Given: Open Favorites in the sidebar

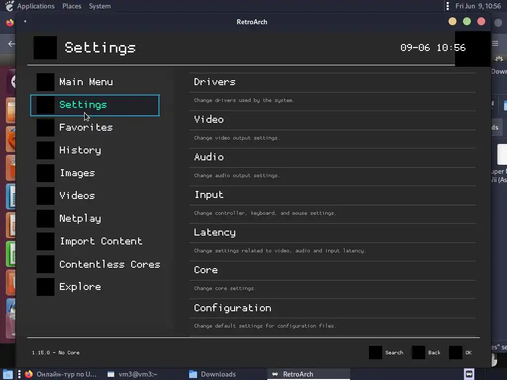Looking at the screenshot, I should [95, 128].
